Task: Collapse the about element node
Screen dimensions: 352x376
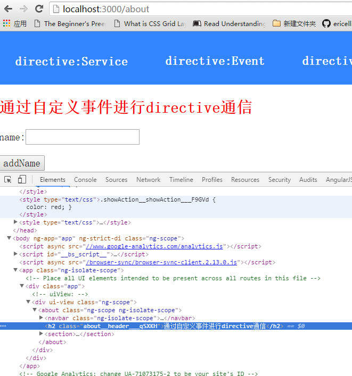Action: (x=35, y=310)
